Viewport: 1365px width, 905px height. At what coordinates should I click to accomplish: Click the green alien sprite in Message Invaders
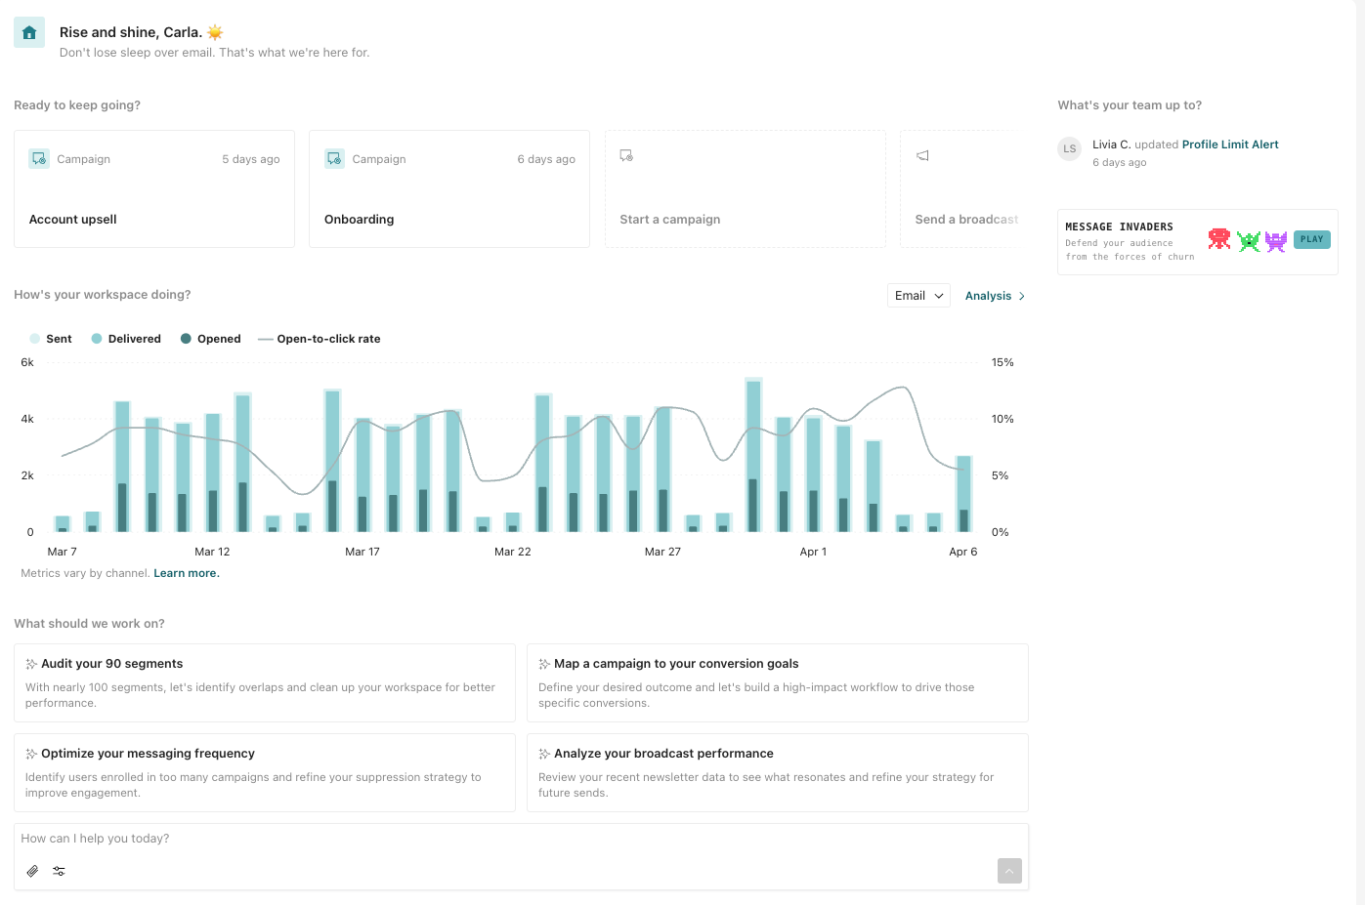[1249, 240]
